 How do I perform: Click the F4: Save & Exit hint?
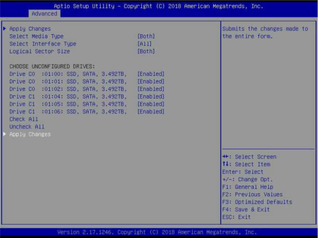[x=246, y=210]
